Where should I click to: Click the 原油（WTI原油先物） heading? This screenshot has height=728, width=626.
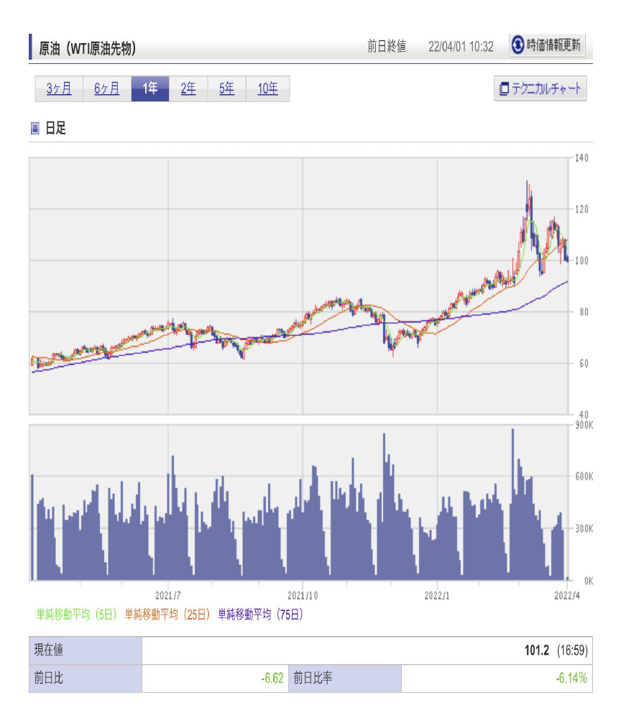coord(88,48)
